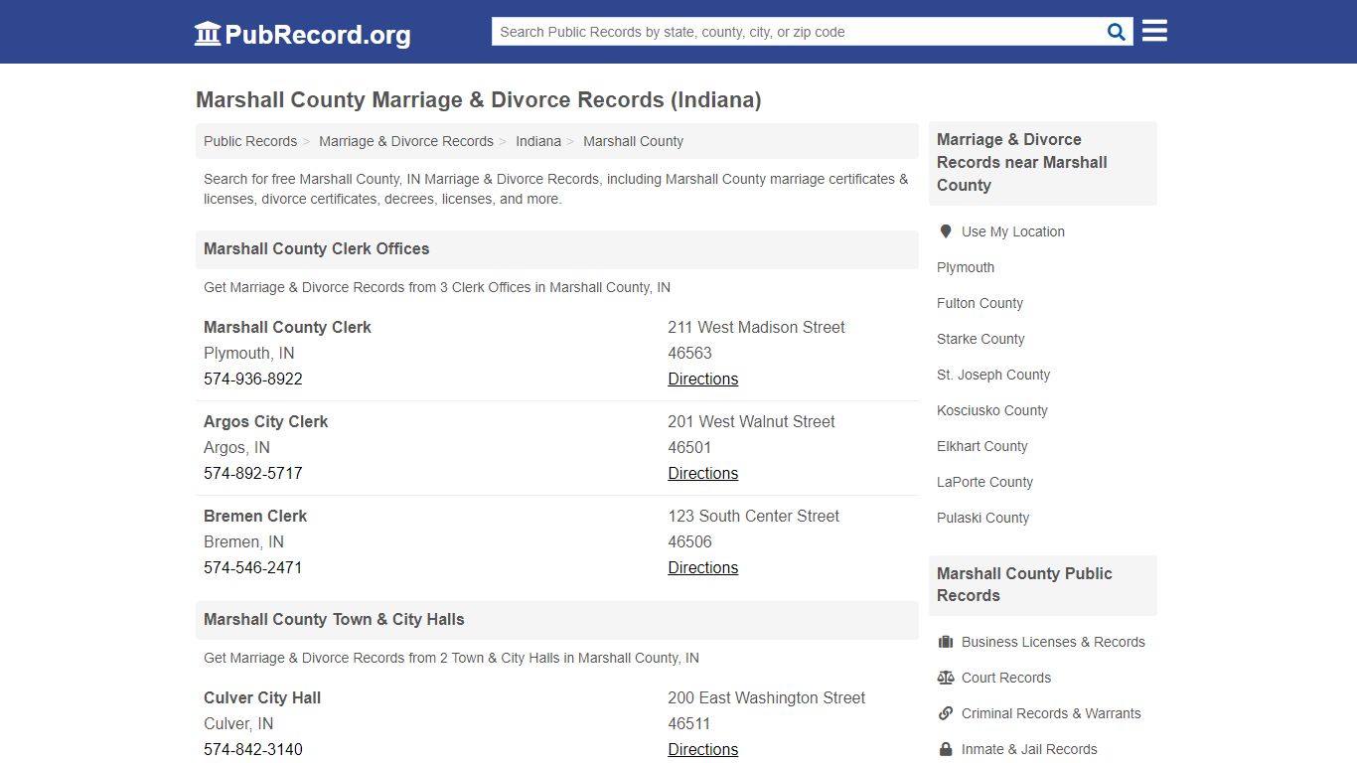
Task: Open Marshall County Clerk listing
Action: pyautogui.click(x=287, y=327)
